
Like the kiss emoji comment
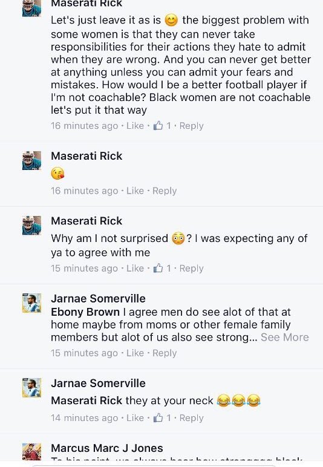click(x=135, y=191)
